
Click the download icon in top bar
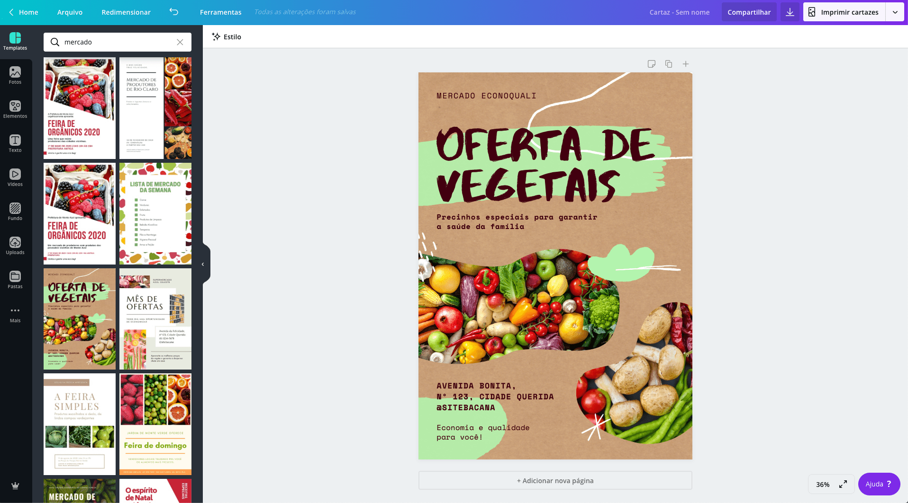(x=790, y=12)
